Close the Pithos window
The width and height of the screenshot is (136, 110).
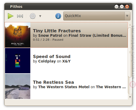[x=127, y=7]
